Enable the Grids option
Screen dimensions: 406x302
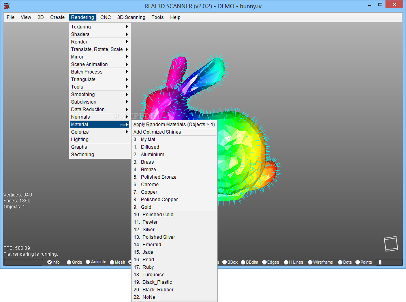pyautogui.click(x=74, y=262)
